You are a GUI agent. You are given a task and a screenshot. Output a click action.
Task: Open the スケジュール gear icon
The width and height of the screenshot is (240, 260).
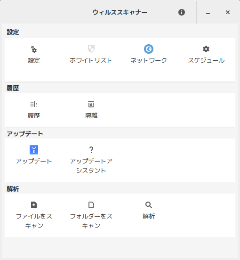point(206,49)
